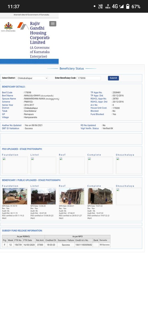Click the PDO uploaded Shouchalaya photo placeholder

(x=129, y=165)
